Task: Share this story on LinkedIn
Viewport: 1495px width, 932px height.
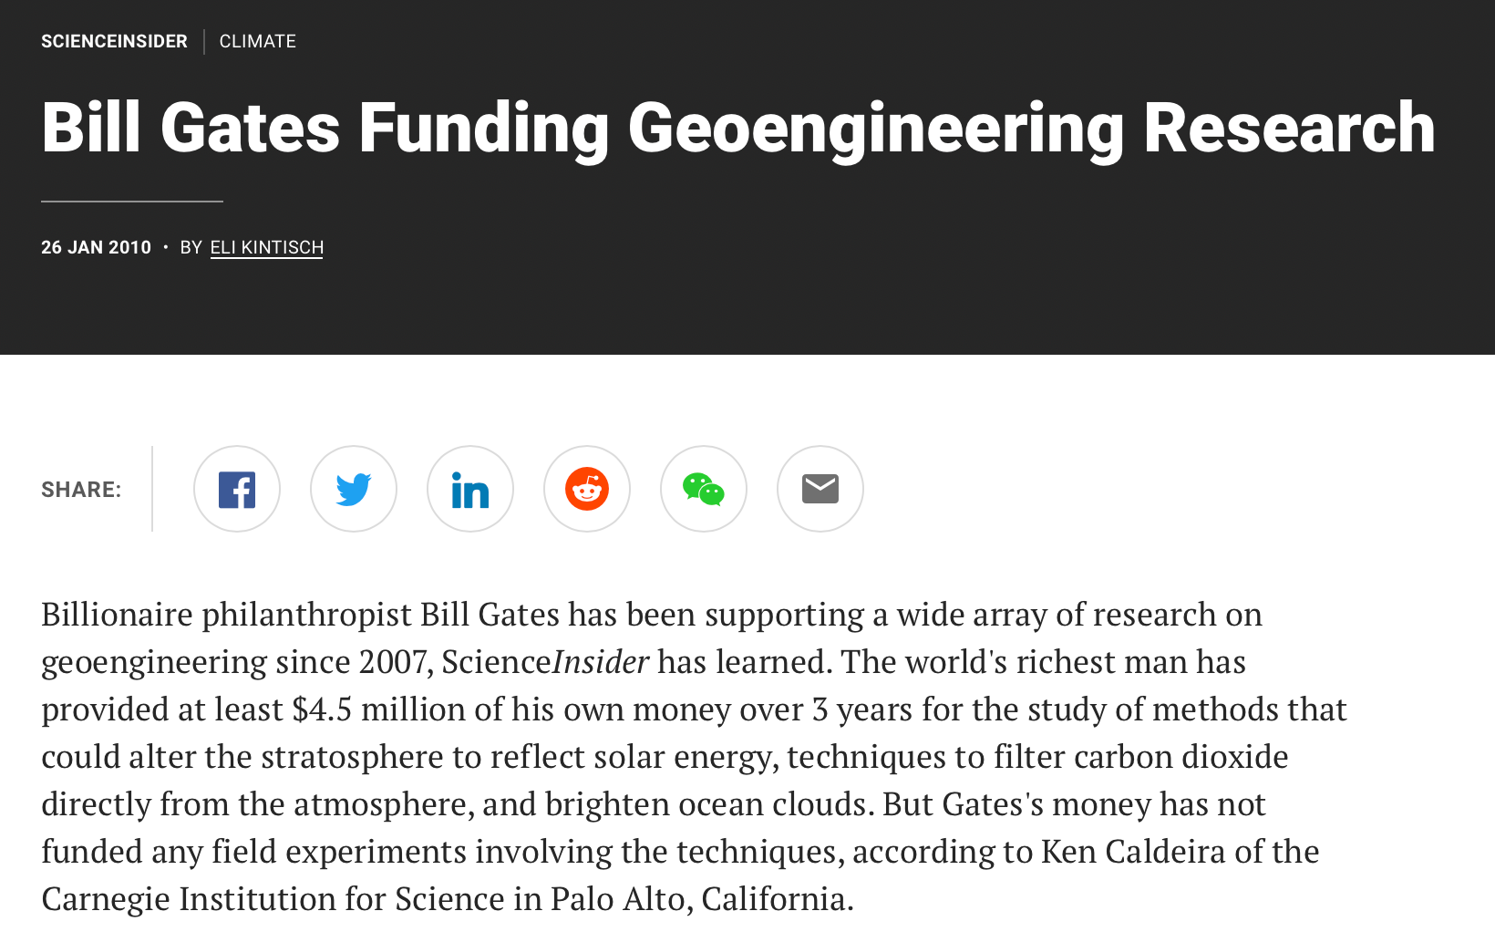Action: (470, 489)
